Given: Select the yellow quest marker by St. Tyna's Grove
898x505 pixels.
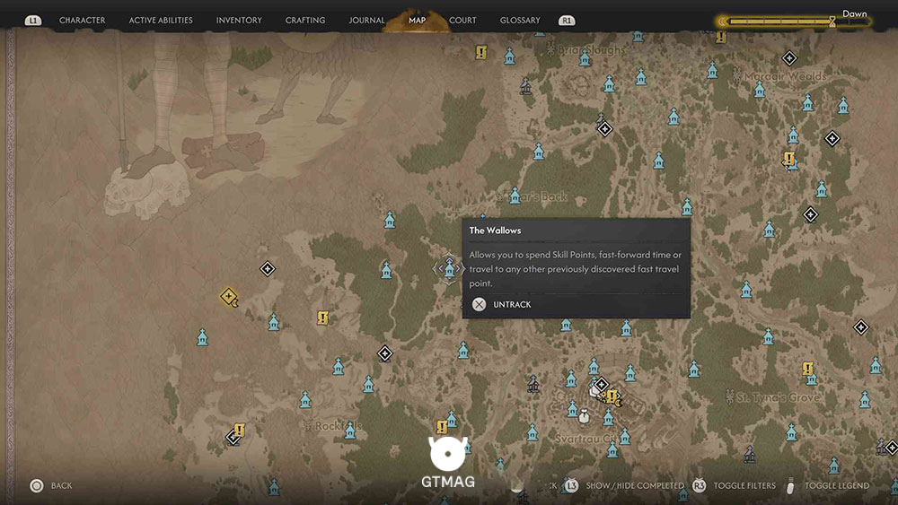Looking at the screenshot, I should coord(807,369).
